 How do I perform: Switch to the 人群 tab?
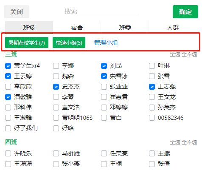pyautogui.click(x=173, y=28)
